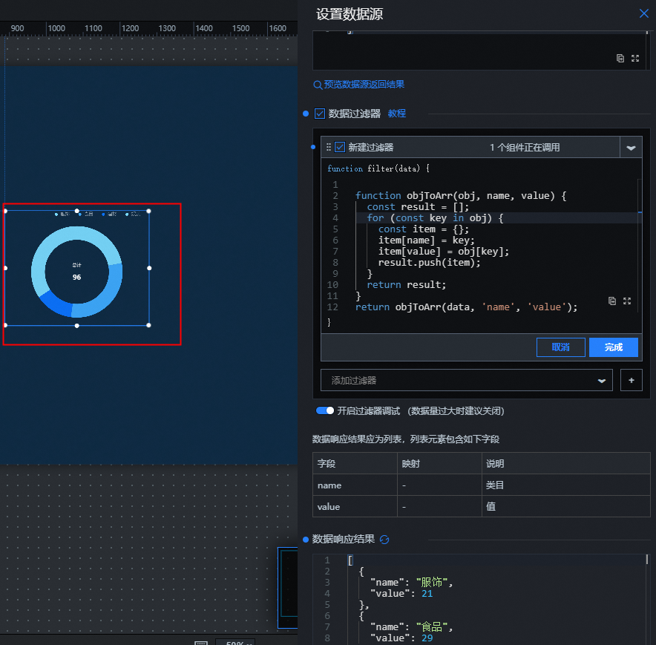Click the canvas minimap thumbnail
Screen dimensions: 656x645
coord(288,588)
